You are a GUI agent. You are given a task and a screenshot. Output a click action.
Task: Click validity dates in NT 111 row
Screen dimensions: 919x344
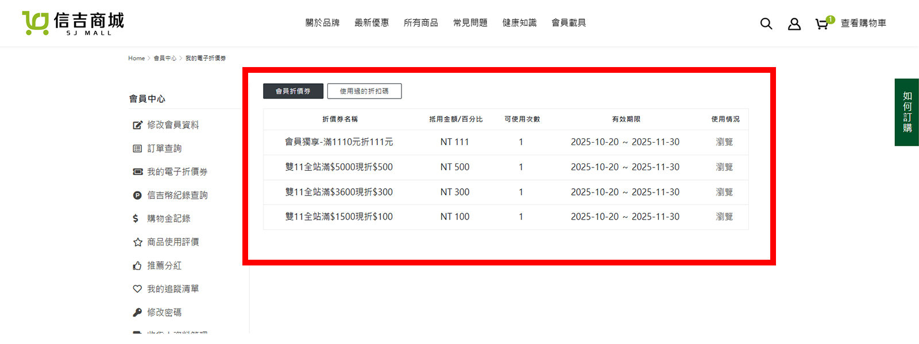(625, 142)
